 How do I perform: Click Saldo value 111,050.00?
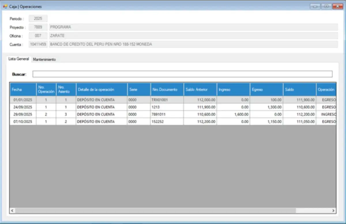[x=306, y=122]
